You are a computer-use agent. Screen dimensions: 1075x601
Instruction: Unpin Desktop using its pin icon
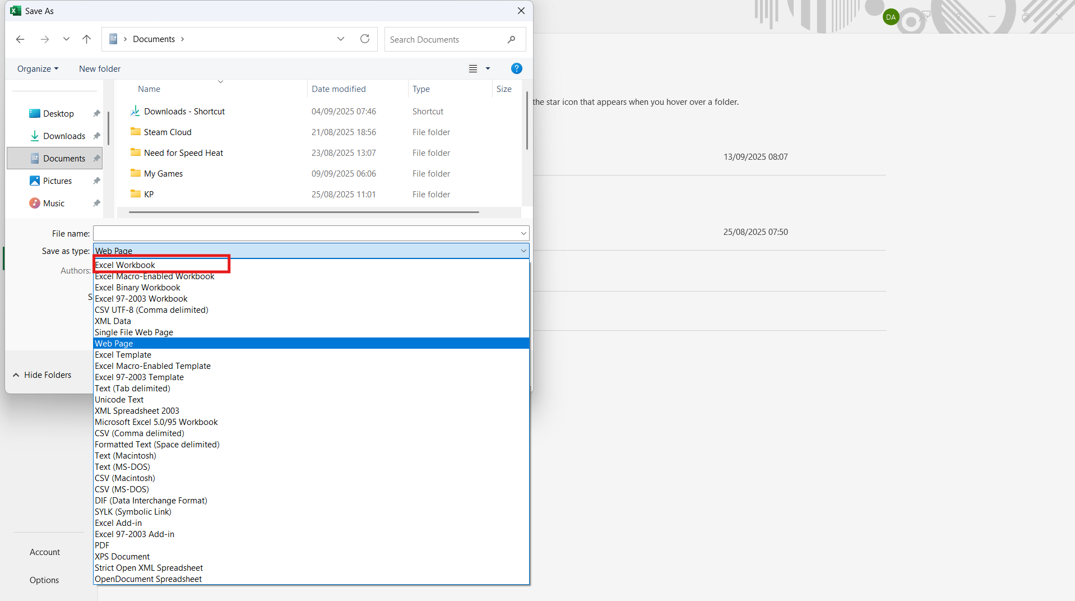point(96,114)
